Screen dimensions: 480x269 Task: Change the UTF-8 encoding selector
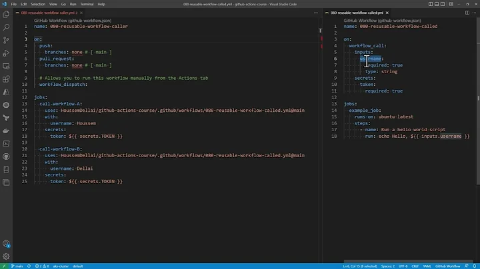pos(403,266)
